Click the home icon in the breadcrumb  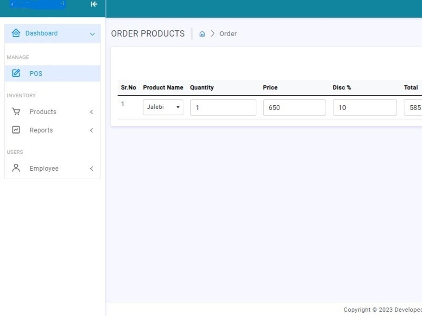point(202,33)
